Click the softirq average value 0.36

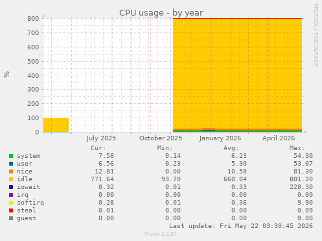[239, 203]
